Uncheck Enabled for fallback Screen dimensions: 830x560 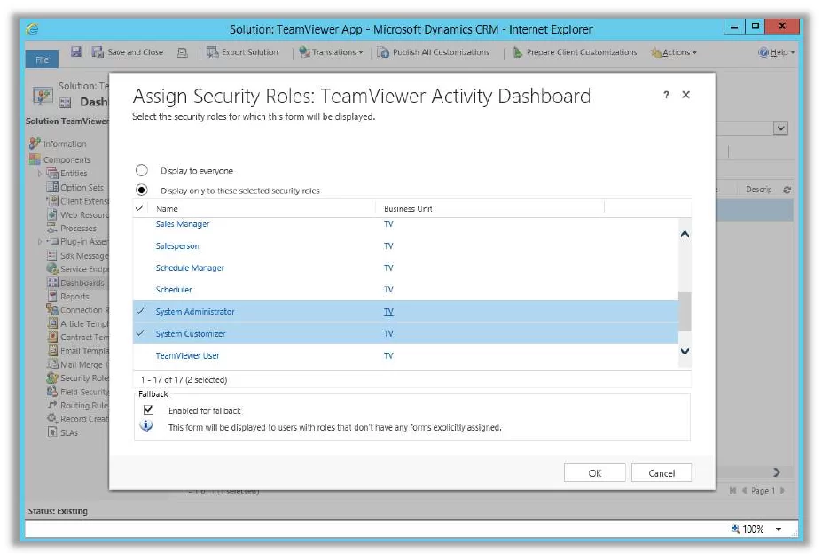coord(149,409)
